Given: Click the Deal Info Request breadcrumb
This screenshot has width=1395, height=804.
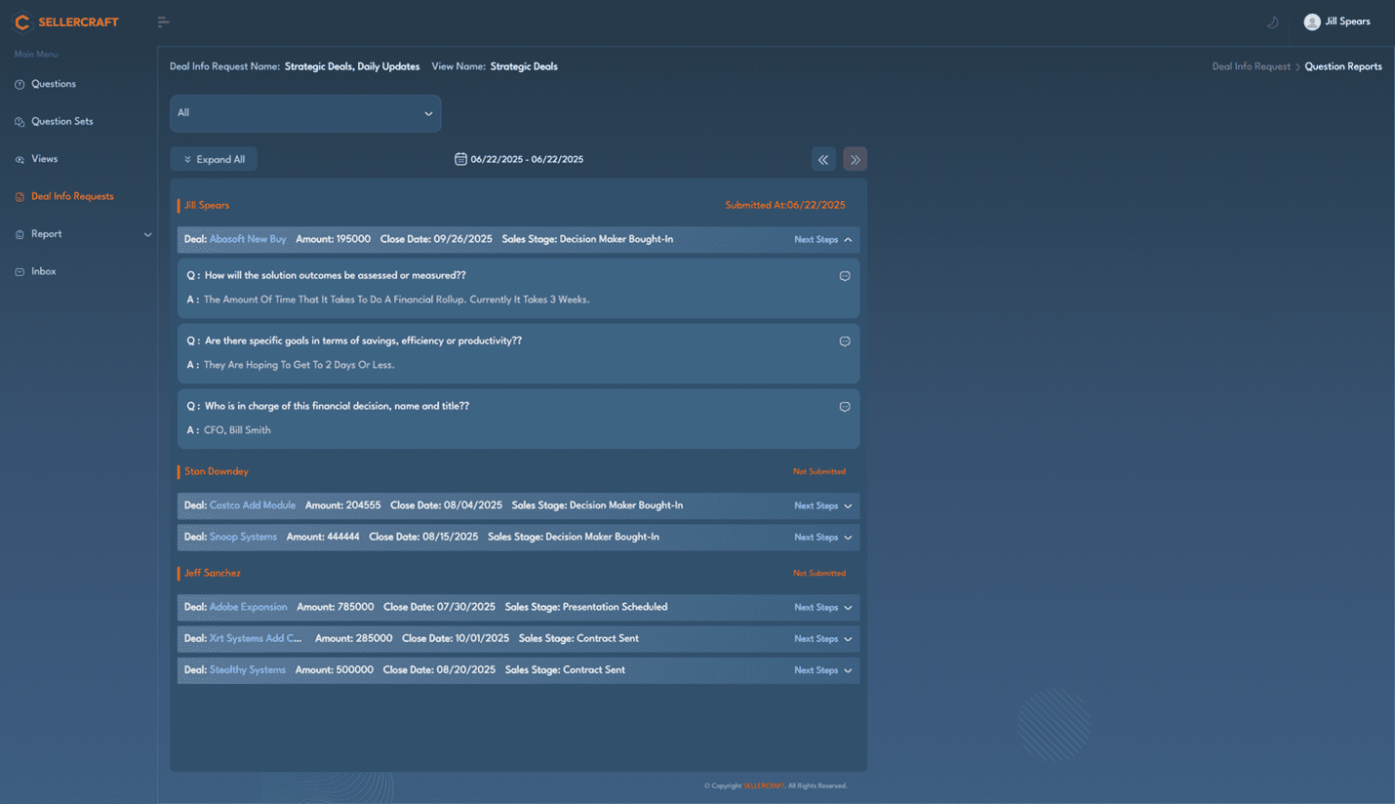Looking at the screenshot, I should coord(1251,66).
